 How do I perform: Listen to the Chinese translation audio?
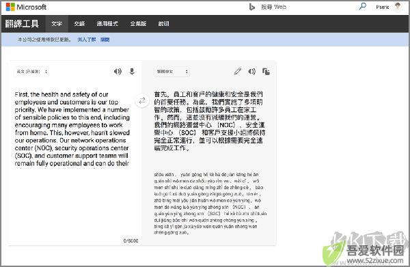[x=251, y=71]
